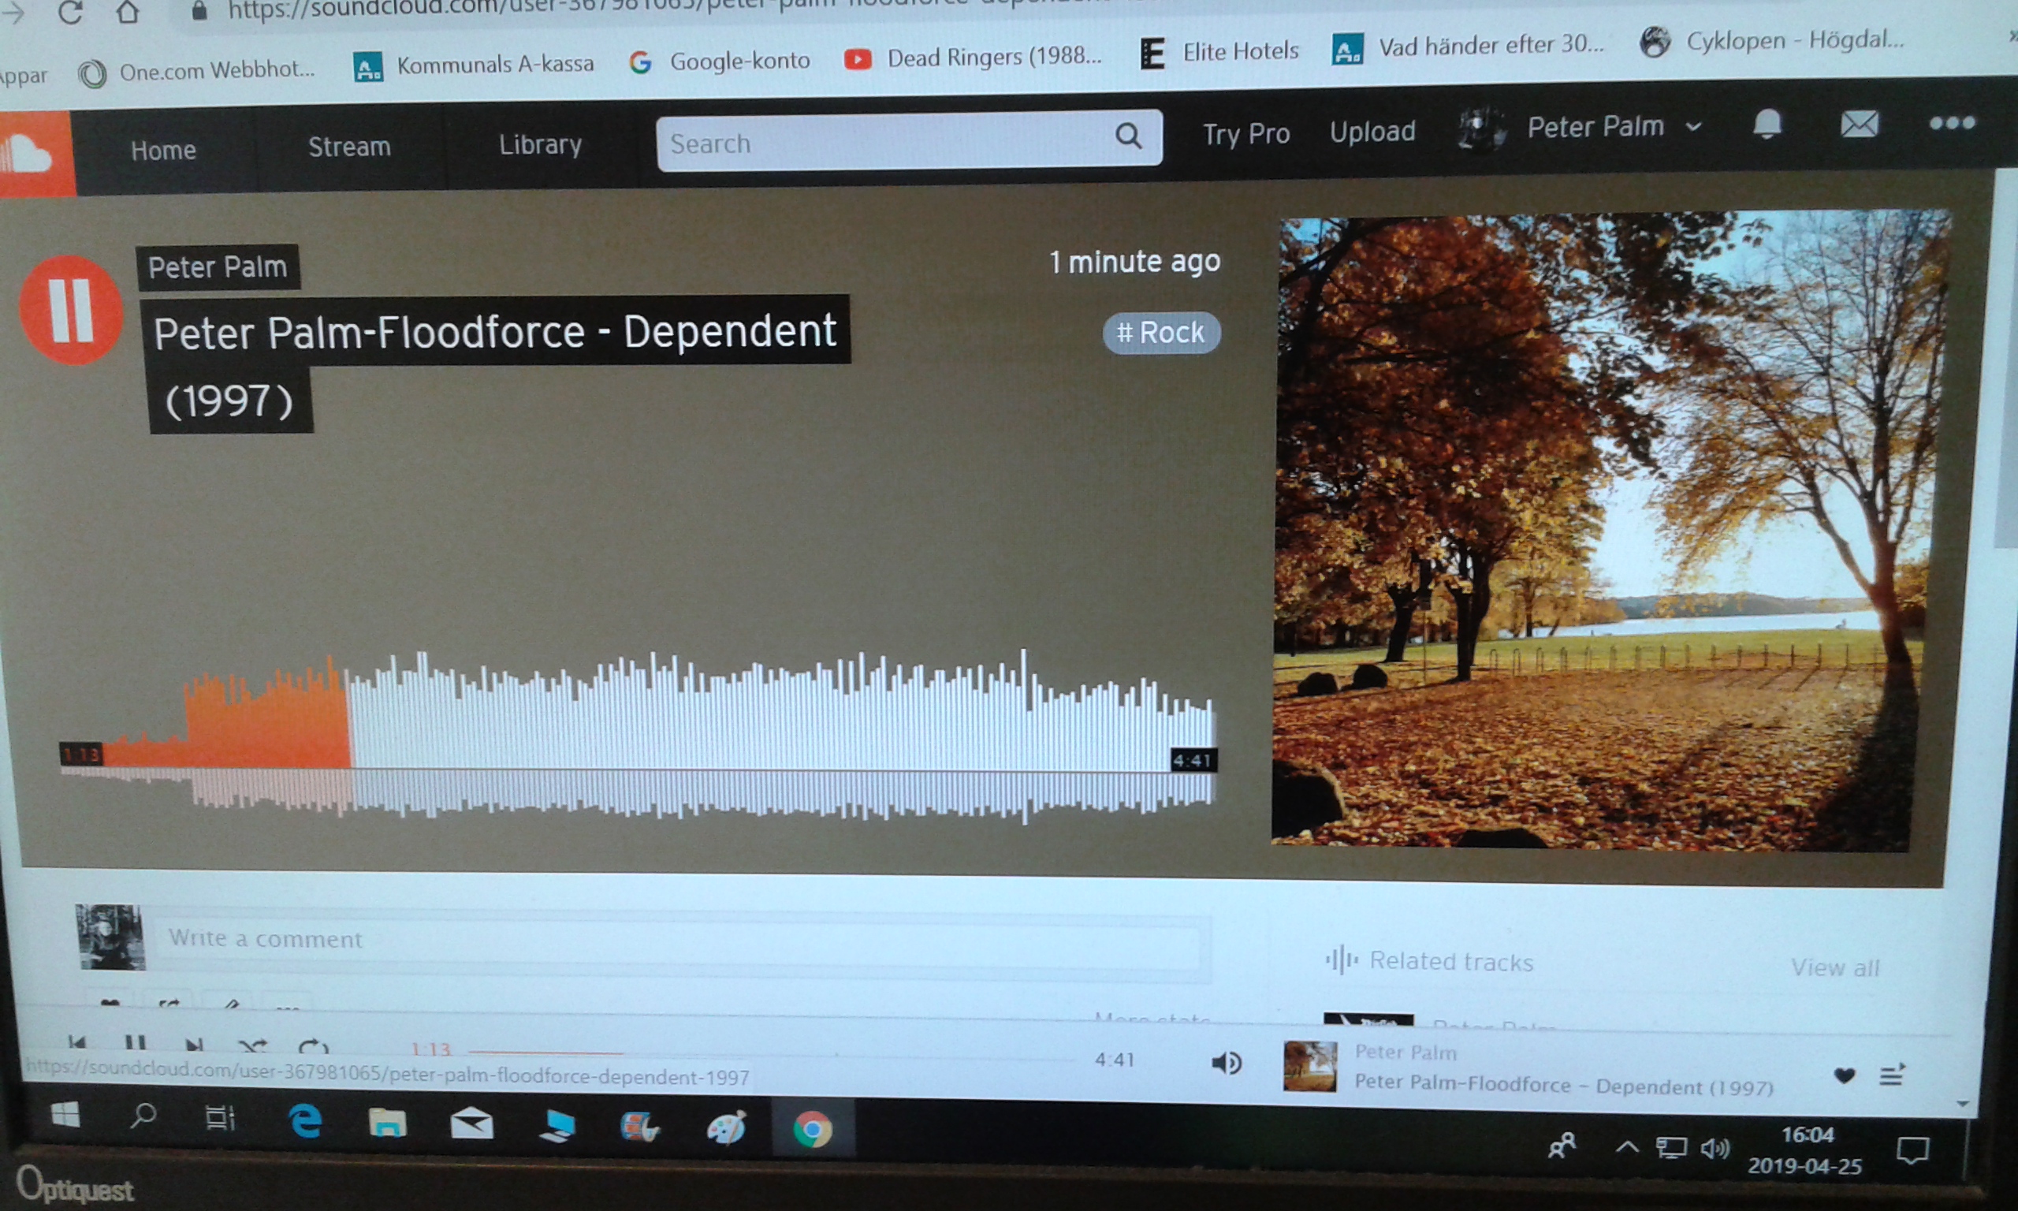Like the track with the heart icon
This screenshot has height=1211, width=2018.
[x=1845, y=1075]
